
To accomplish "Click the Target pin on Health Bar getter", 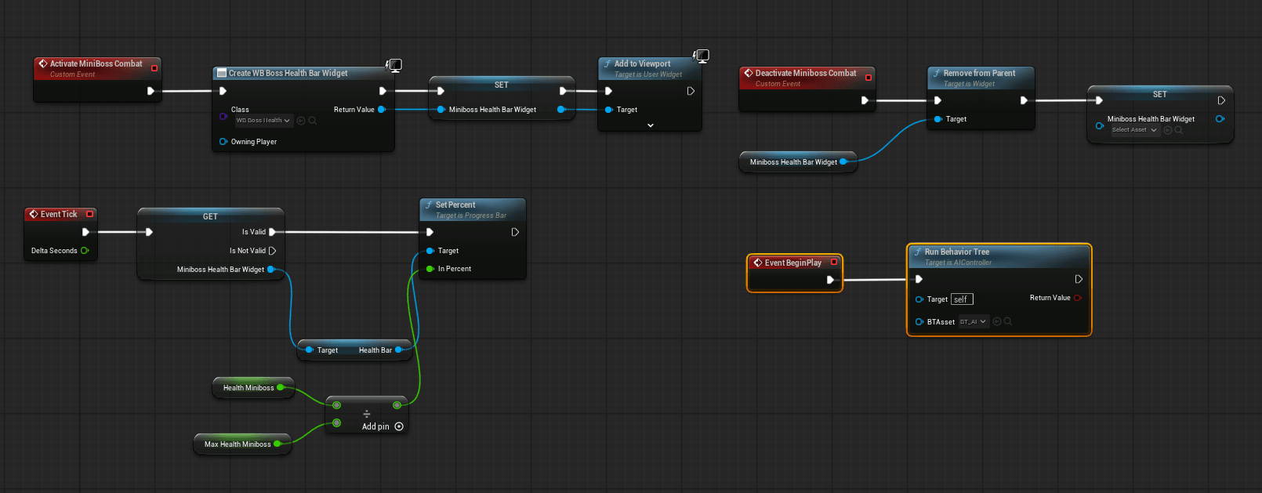I will coord(310,350).
